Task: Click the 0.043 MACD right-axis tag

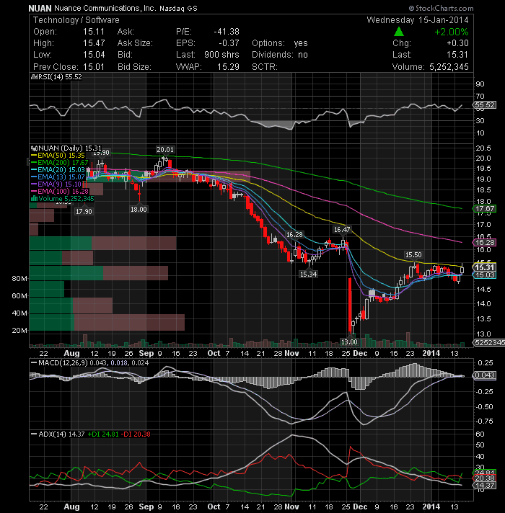Action: coord(484,375)
